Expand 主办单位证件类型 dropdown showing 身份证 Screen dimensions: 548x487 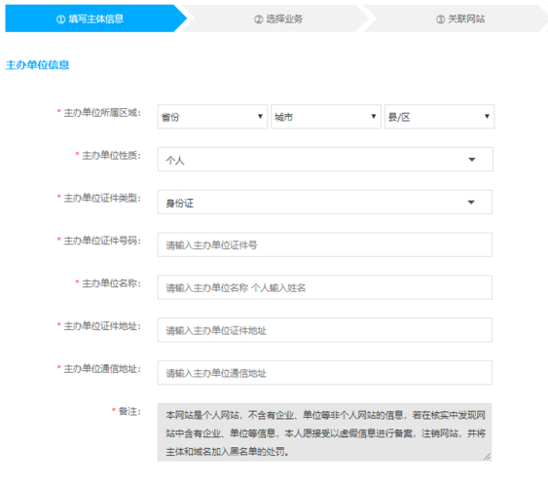(325, 202)
